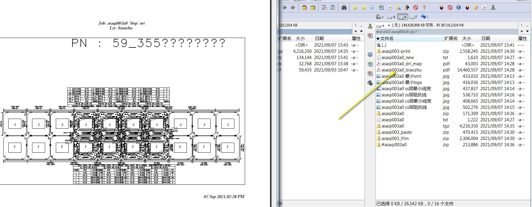The height and width of the screenshot is (207, 532).
Task: Open the URL connection icon
Action: [333, 8]
